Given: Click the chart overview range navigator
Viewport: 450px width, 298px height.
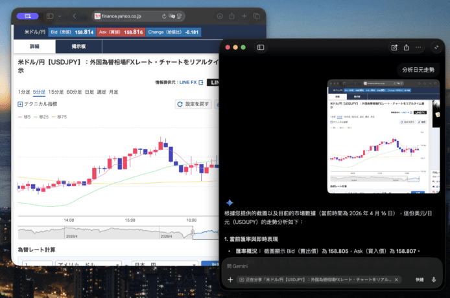Looking at the screenshot, I should point(118,233).
